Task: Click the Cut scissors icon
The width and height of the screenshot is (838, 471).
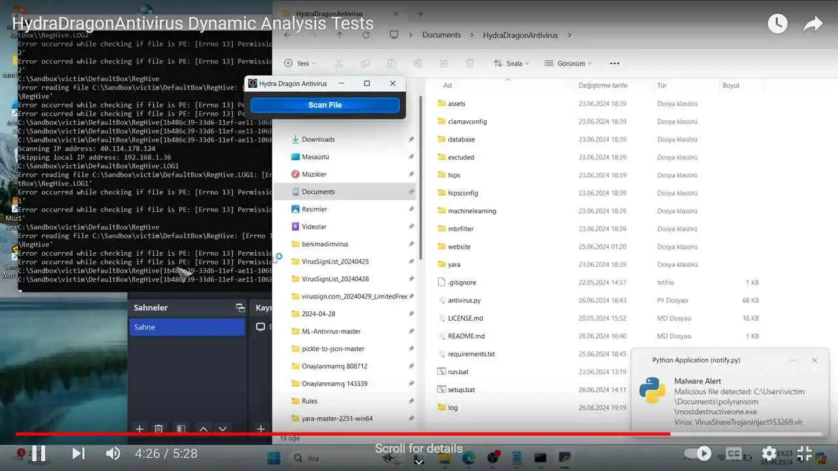Action: [339, 63]
